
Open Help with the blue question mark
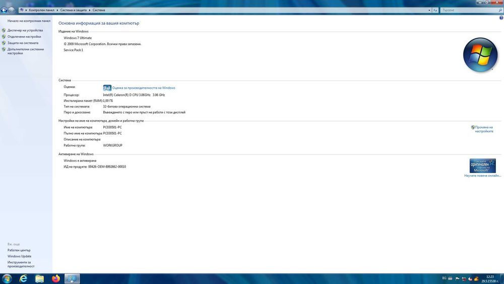[x=501, y=18]
